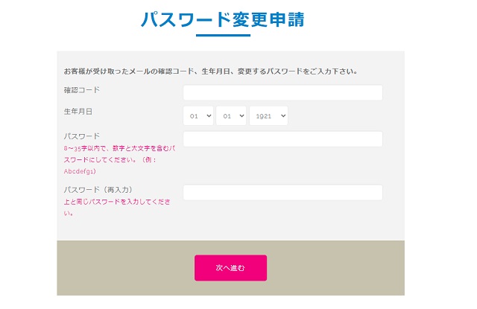Expand the 1921 year dropdown
477x309 pixels.
268,116
